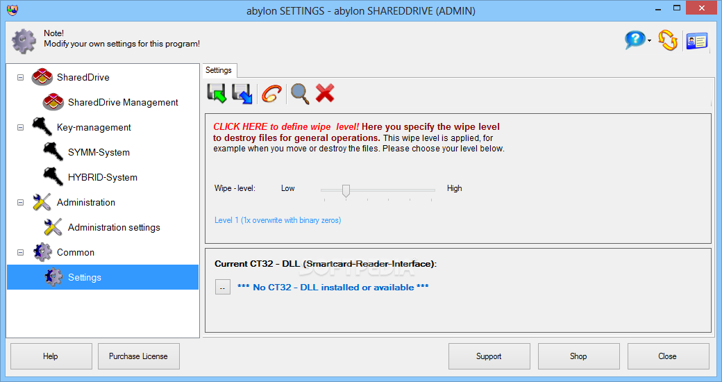Click the red X delete icon
722x382 pixels.
[x=325, y=93]
